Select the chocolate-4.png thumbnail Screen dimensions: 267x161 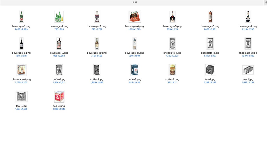coord(21,70)
